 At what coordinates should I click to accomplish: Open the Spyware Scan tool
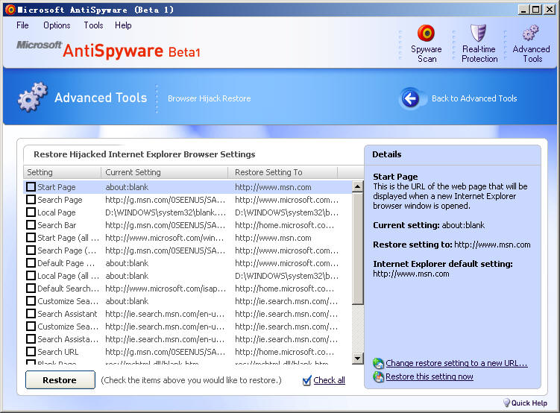coord(426,43)
